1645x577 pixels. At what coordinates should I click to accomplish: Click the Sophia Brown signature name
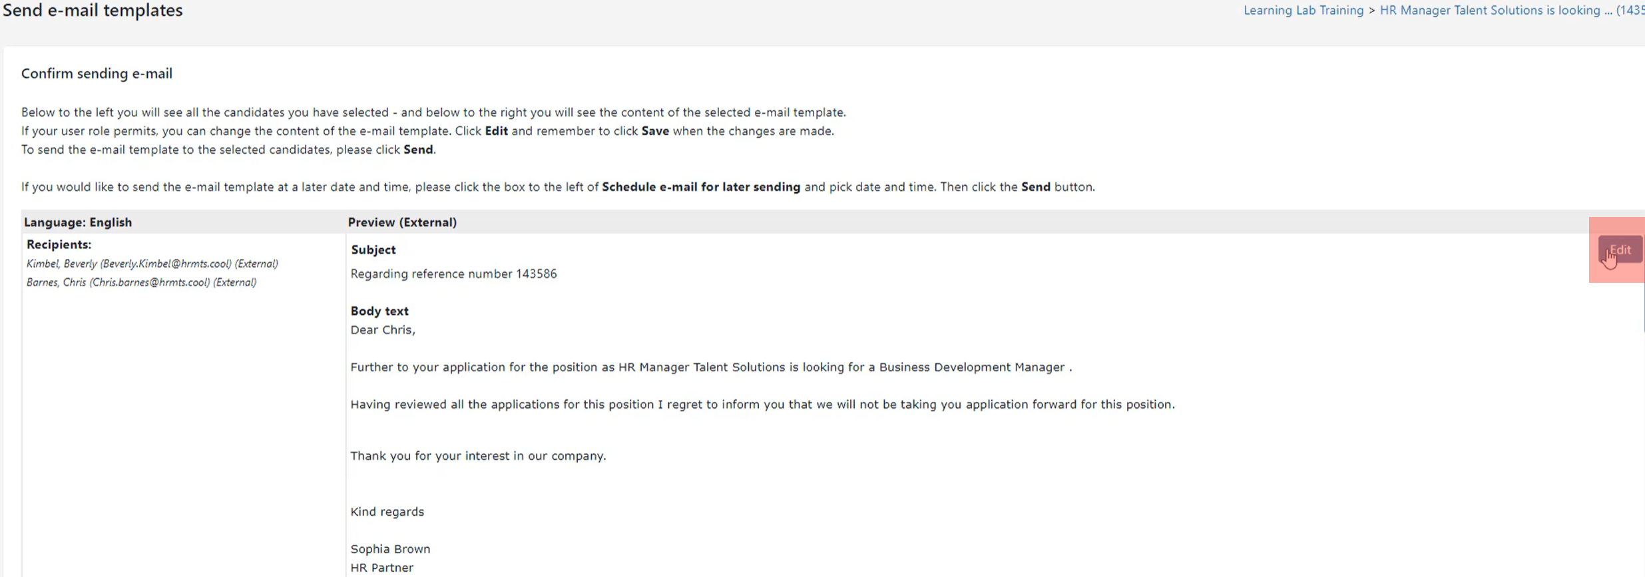pos(390,549)
